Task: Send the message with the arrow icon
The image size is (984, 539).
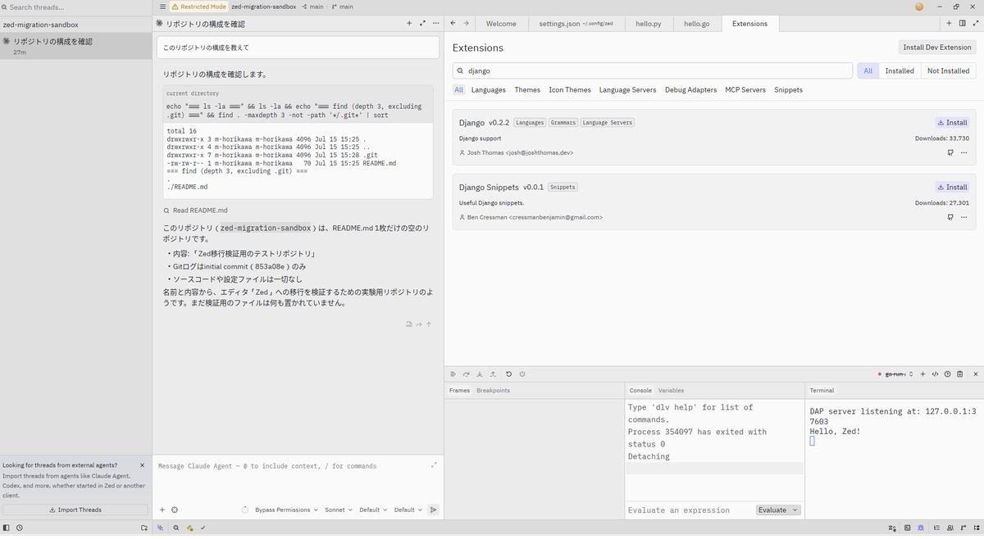Action: (x=433, y=510)
